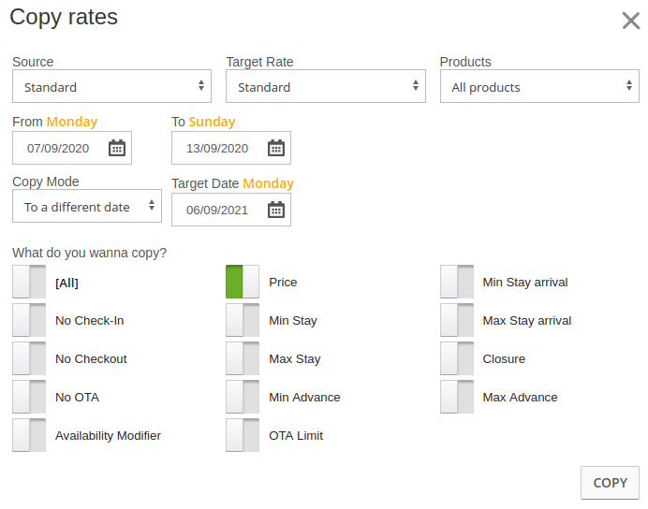Click the Target Date input field
Viewport: 648px width, 509px height.
coord(219,210)
